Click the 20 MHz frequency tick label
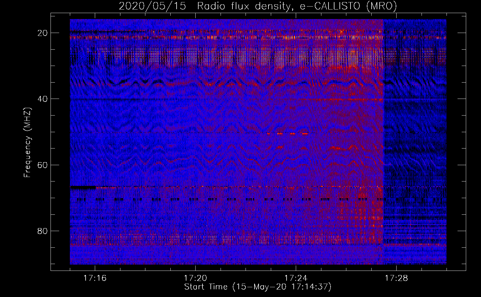 point(43,33)
